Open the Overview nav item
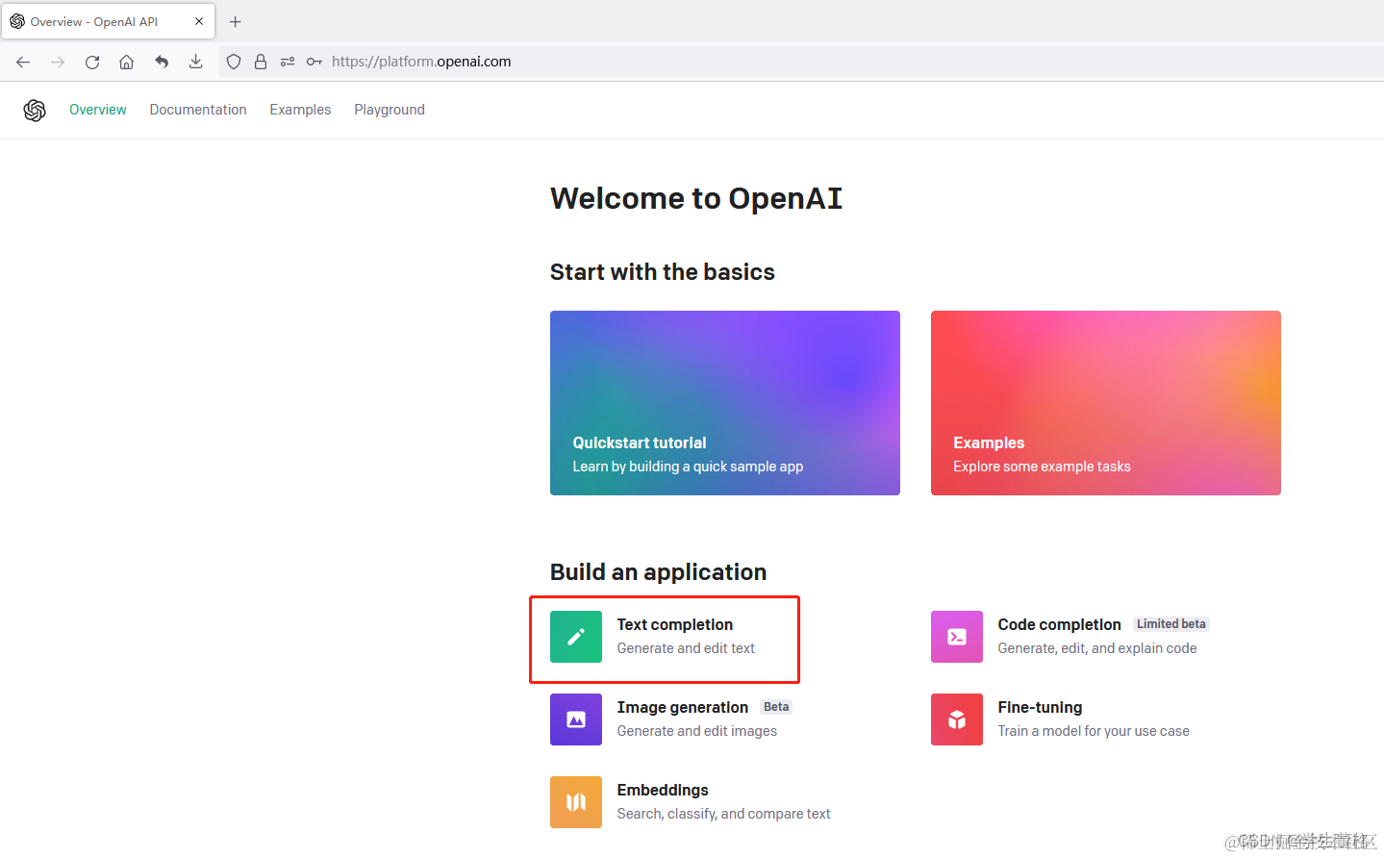 pos(98,110)
